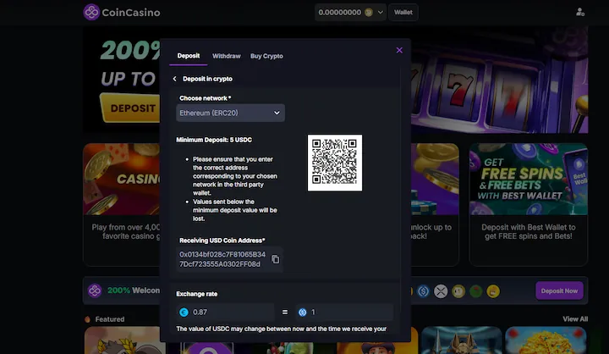This screenshot has width=609, height=354.
Task: Click the euro currency icon
Action: [184, 312]
